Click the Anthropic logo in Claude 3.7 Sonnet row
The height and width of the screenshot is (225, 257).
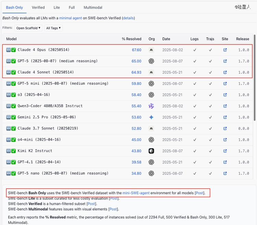[x=151, y=128]
